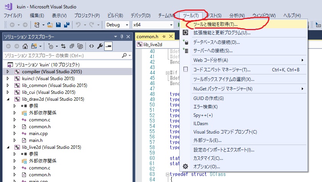
Task: Expand the compiler project node
Action: tap(8, 72)
